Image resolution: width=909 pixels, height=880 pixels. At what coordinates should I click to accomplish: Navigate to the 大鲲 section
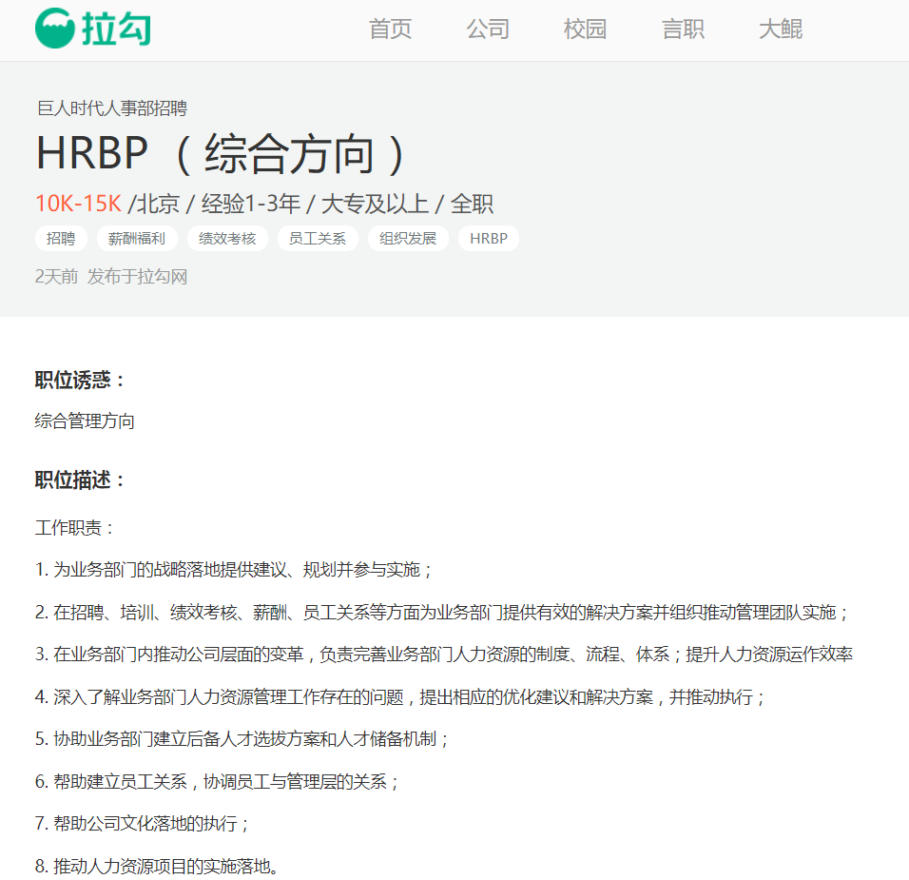781,29
